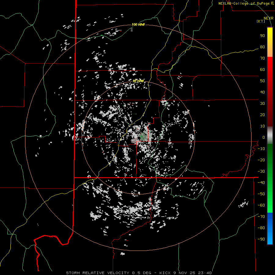Click the -80 value on the velocity scale
275x275 pixels.
261,228
